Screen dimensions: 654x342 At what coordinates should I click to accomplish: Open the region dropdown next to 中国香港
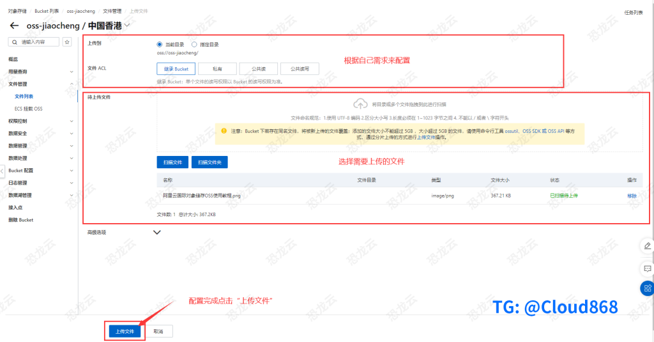(127, 26)
